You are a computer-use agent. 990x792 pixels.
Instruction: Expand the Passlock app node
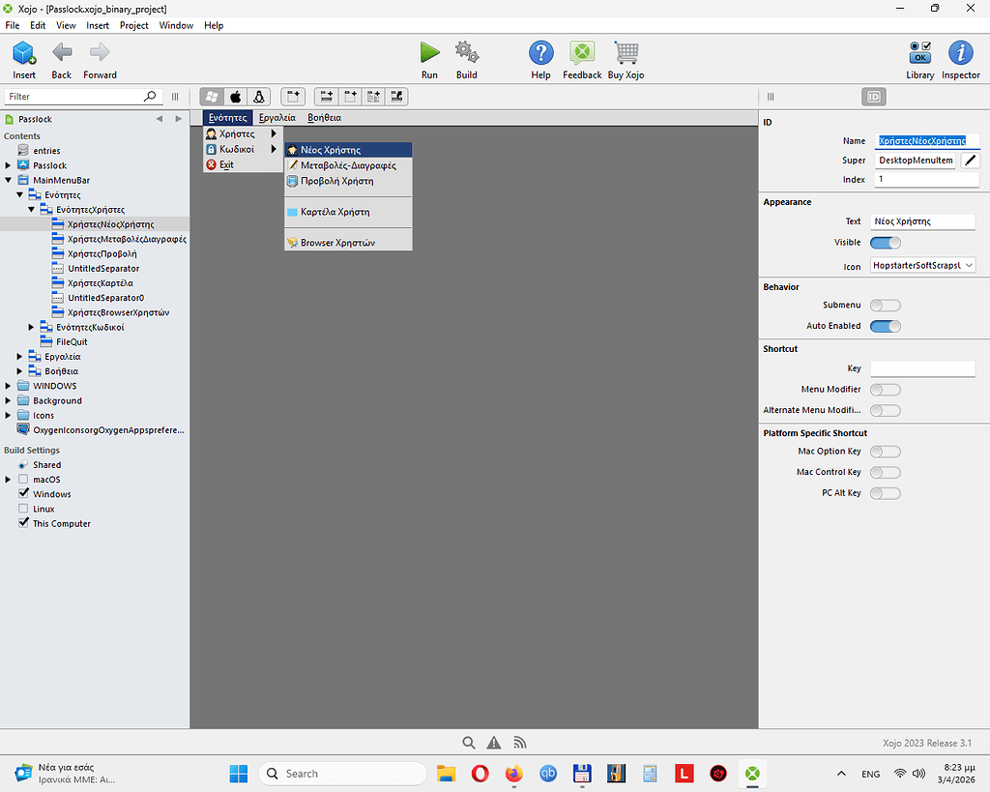8,165
